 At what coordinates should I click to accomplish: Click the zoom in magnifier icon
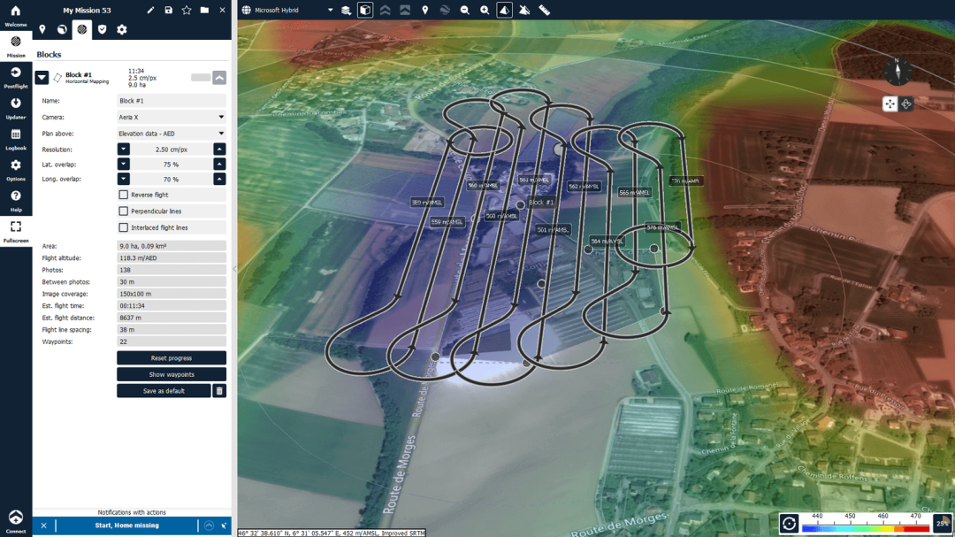tap(485, 11)
